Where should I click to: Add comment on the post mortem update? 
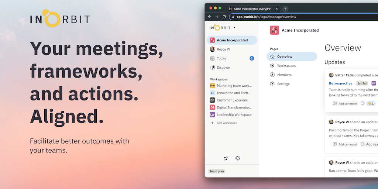(345, 144)
